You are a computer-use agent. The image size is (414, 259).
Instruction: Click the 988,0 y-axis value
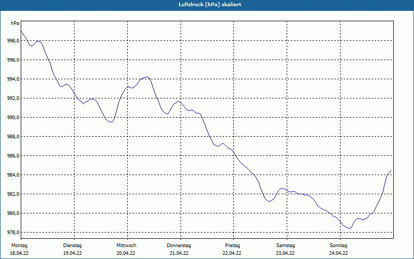13,137
